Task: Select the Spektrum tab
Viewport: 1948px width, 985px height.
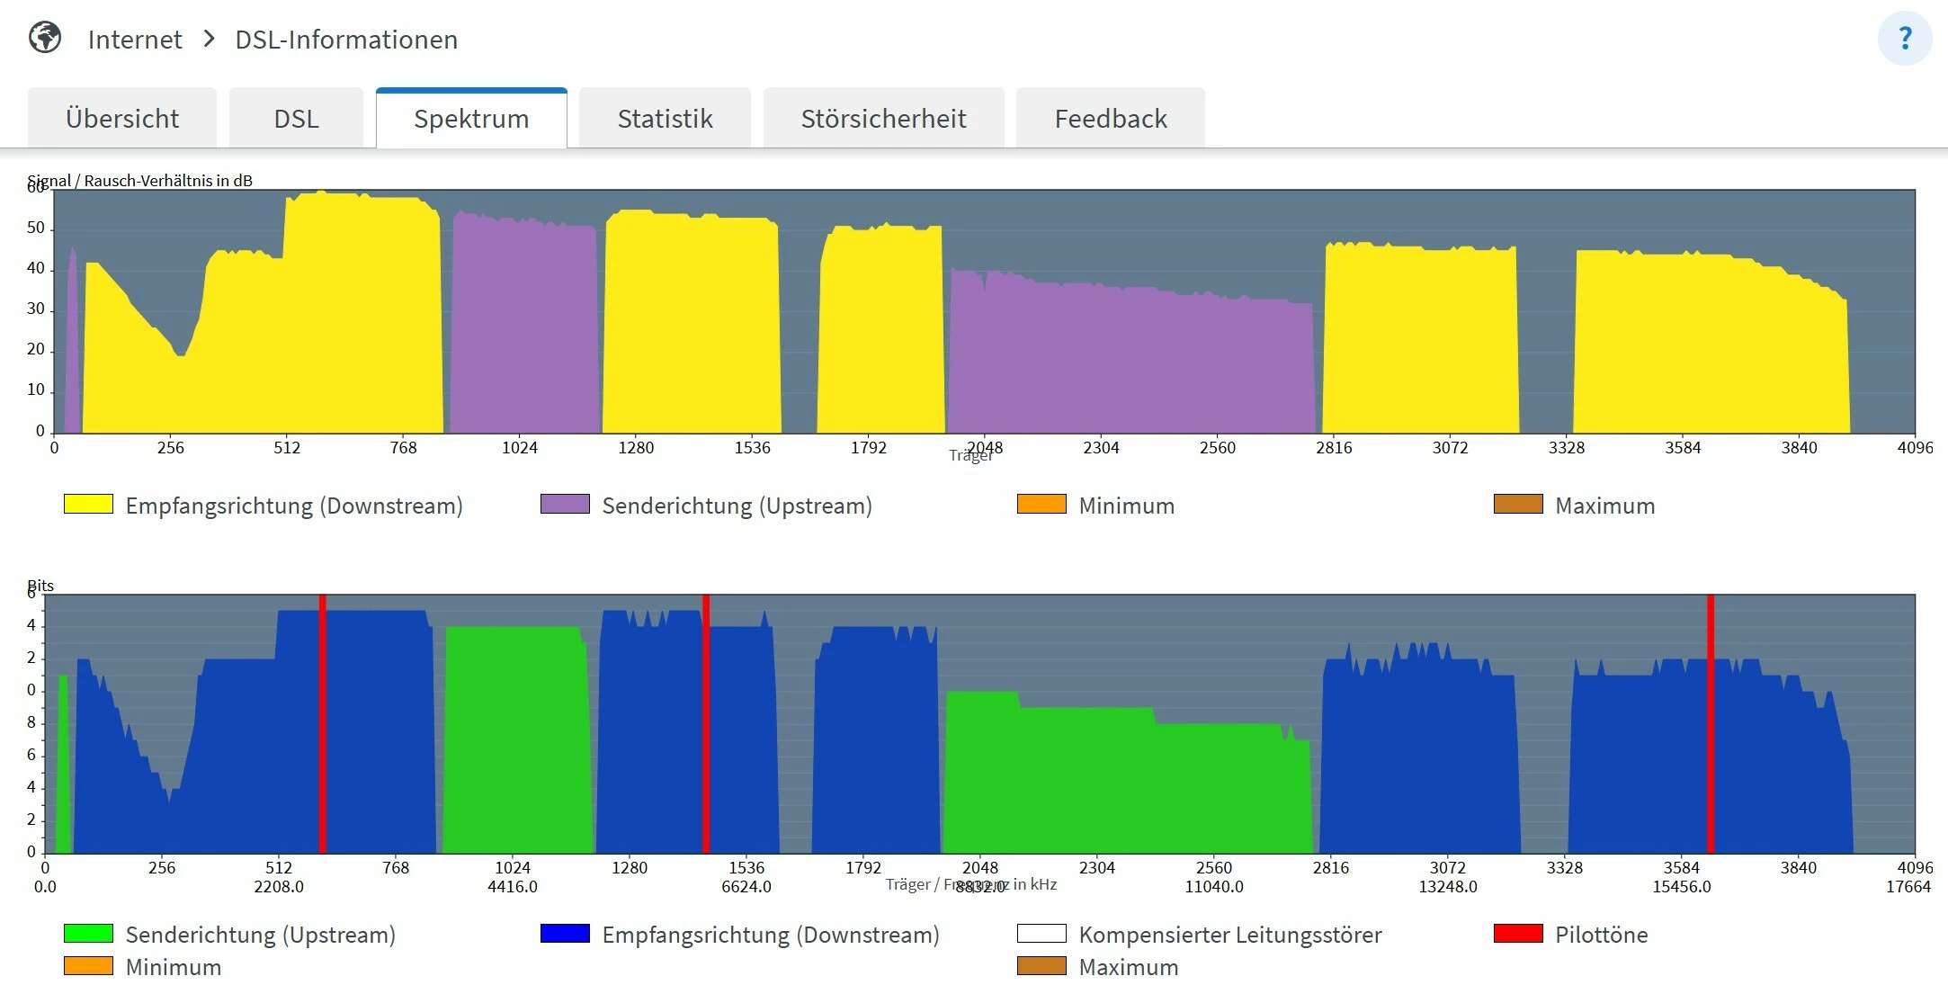Action: pos(471,119)
